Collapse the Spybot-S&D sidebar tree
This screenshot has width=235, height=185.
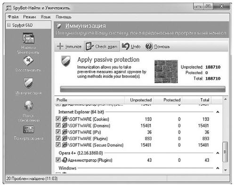pyautogui.click(x=9, y=25)
